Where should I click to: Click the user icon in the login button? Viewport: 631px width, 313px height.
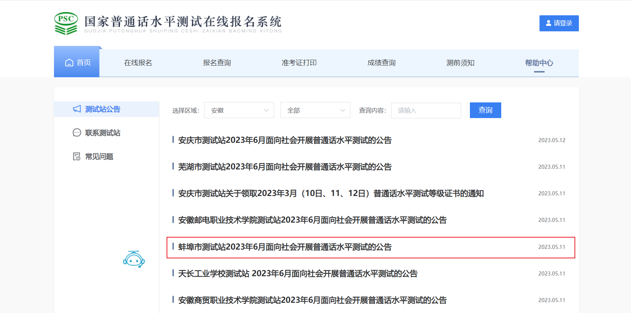[548, 23]
